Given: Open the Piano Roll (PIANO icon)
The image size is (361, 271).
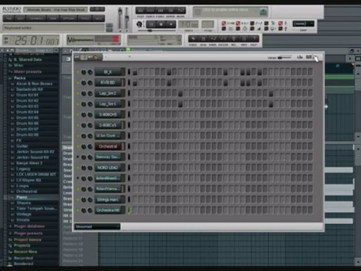Looking at the screenshot, I should [161, 11].
